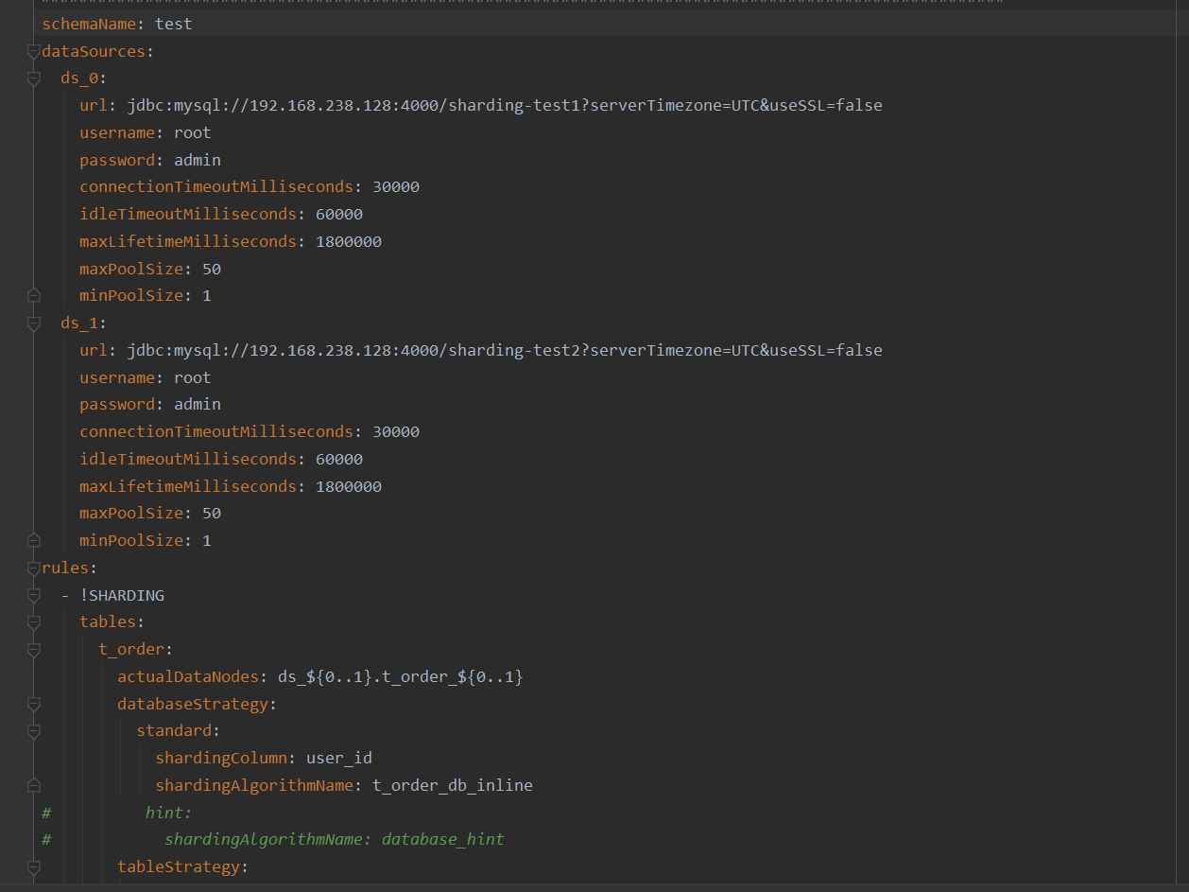1189x892 pixels.
Task: Click the databaseStrategy key
Action: pos(193,704)
